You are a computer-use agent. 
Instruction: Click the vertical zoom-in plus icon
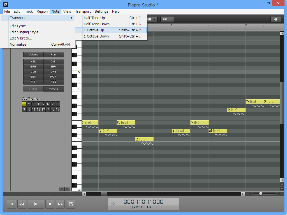tap(282, 184)
